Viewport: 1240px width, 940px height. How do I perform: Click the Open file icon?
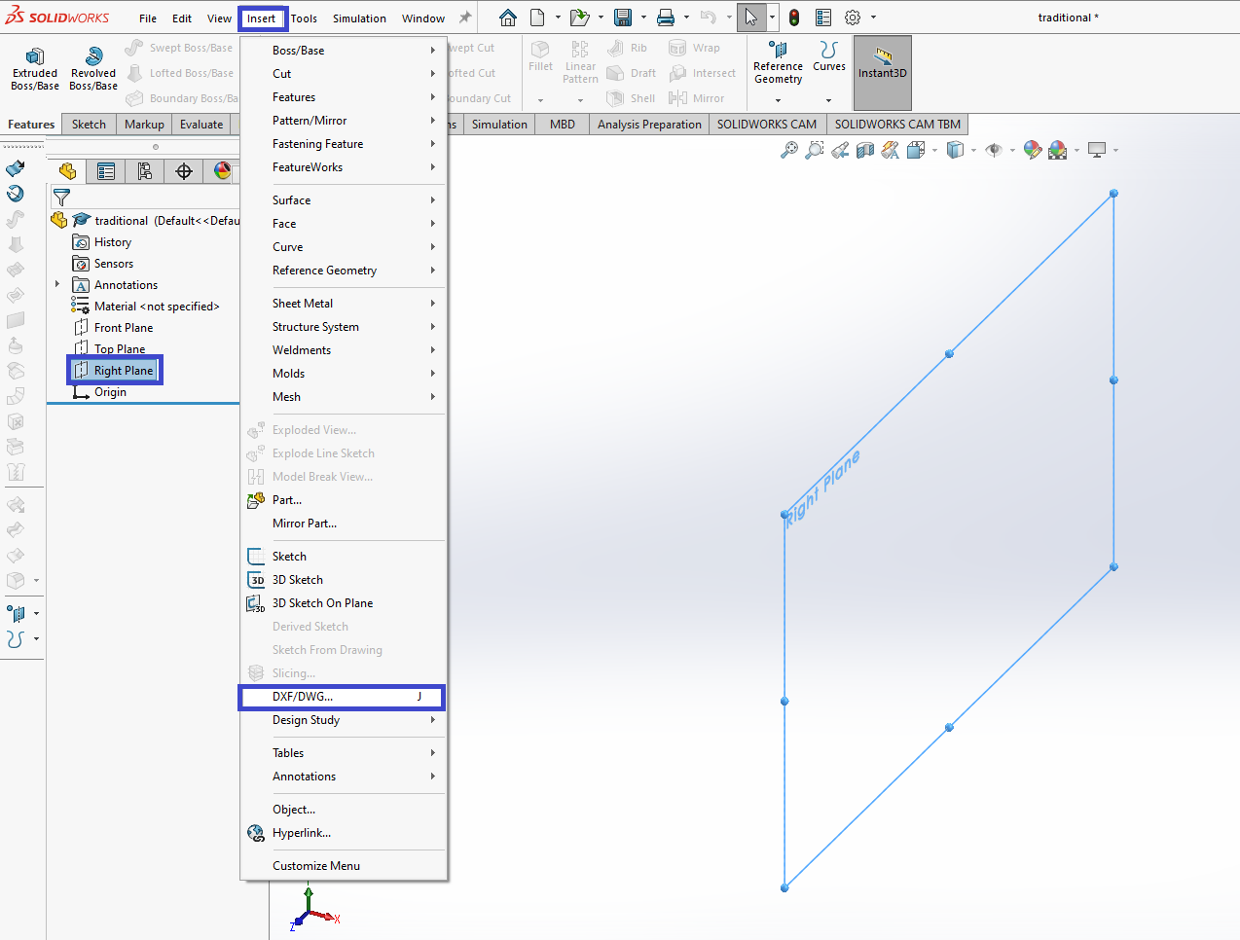579,18
